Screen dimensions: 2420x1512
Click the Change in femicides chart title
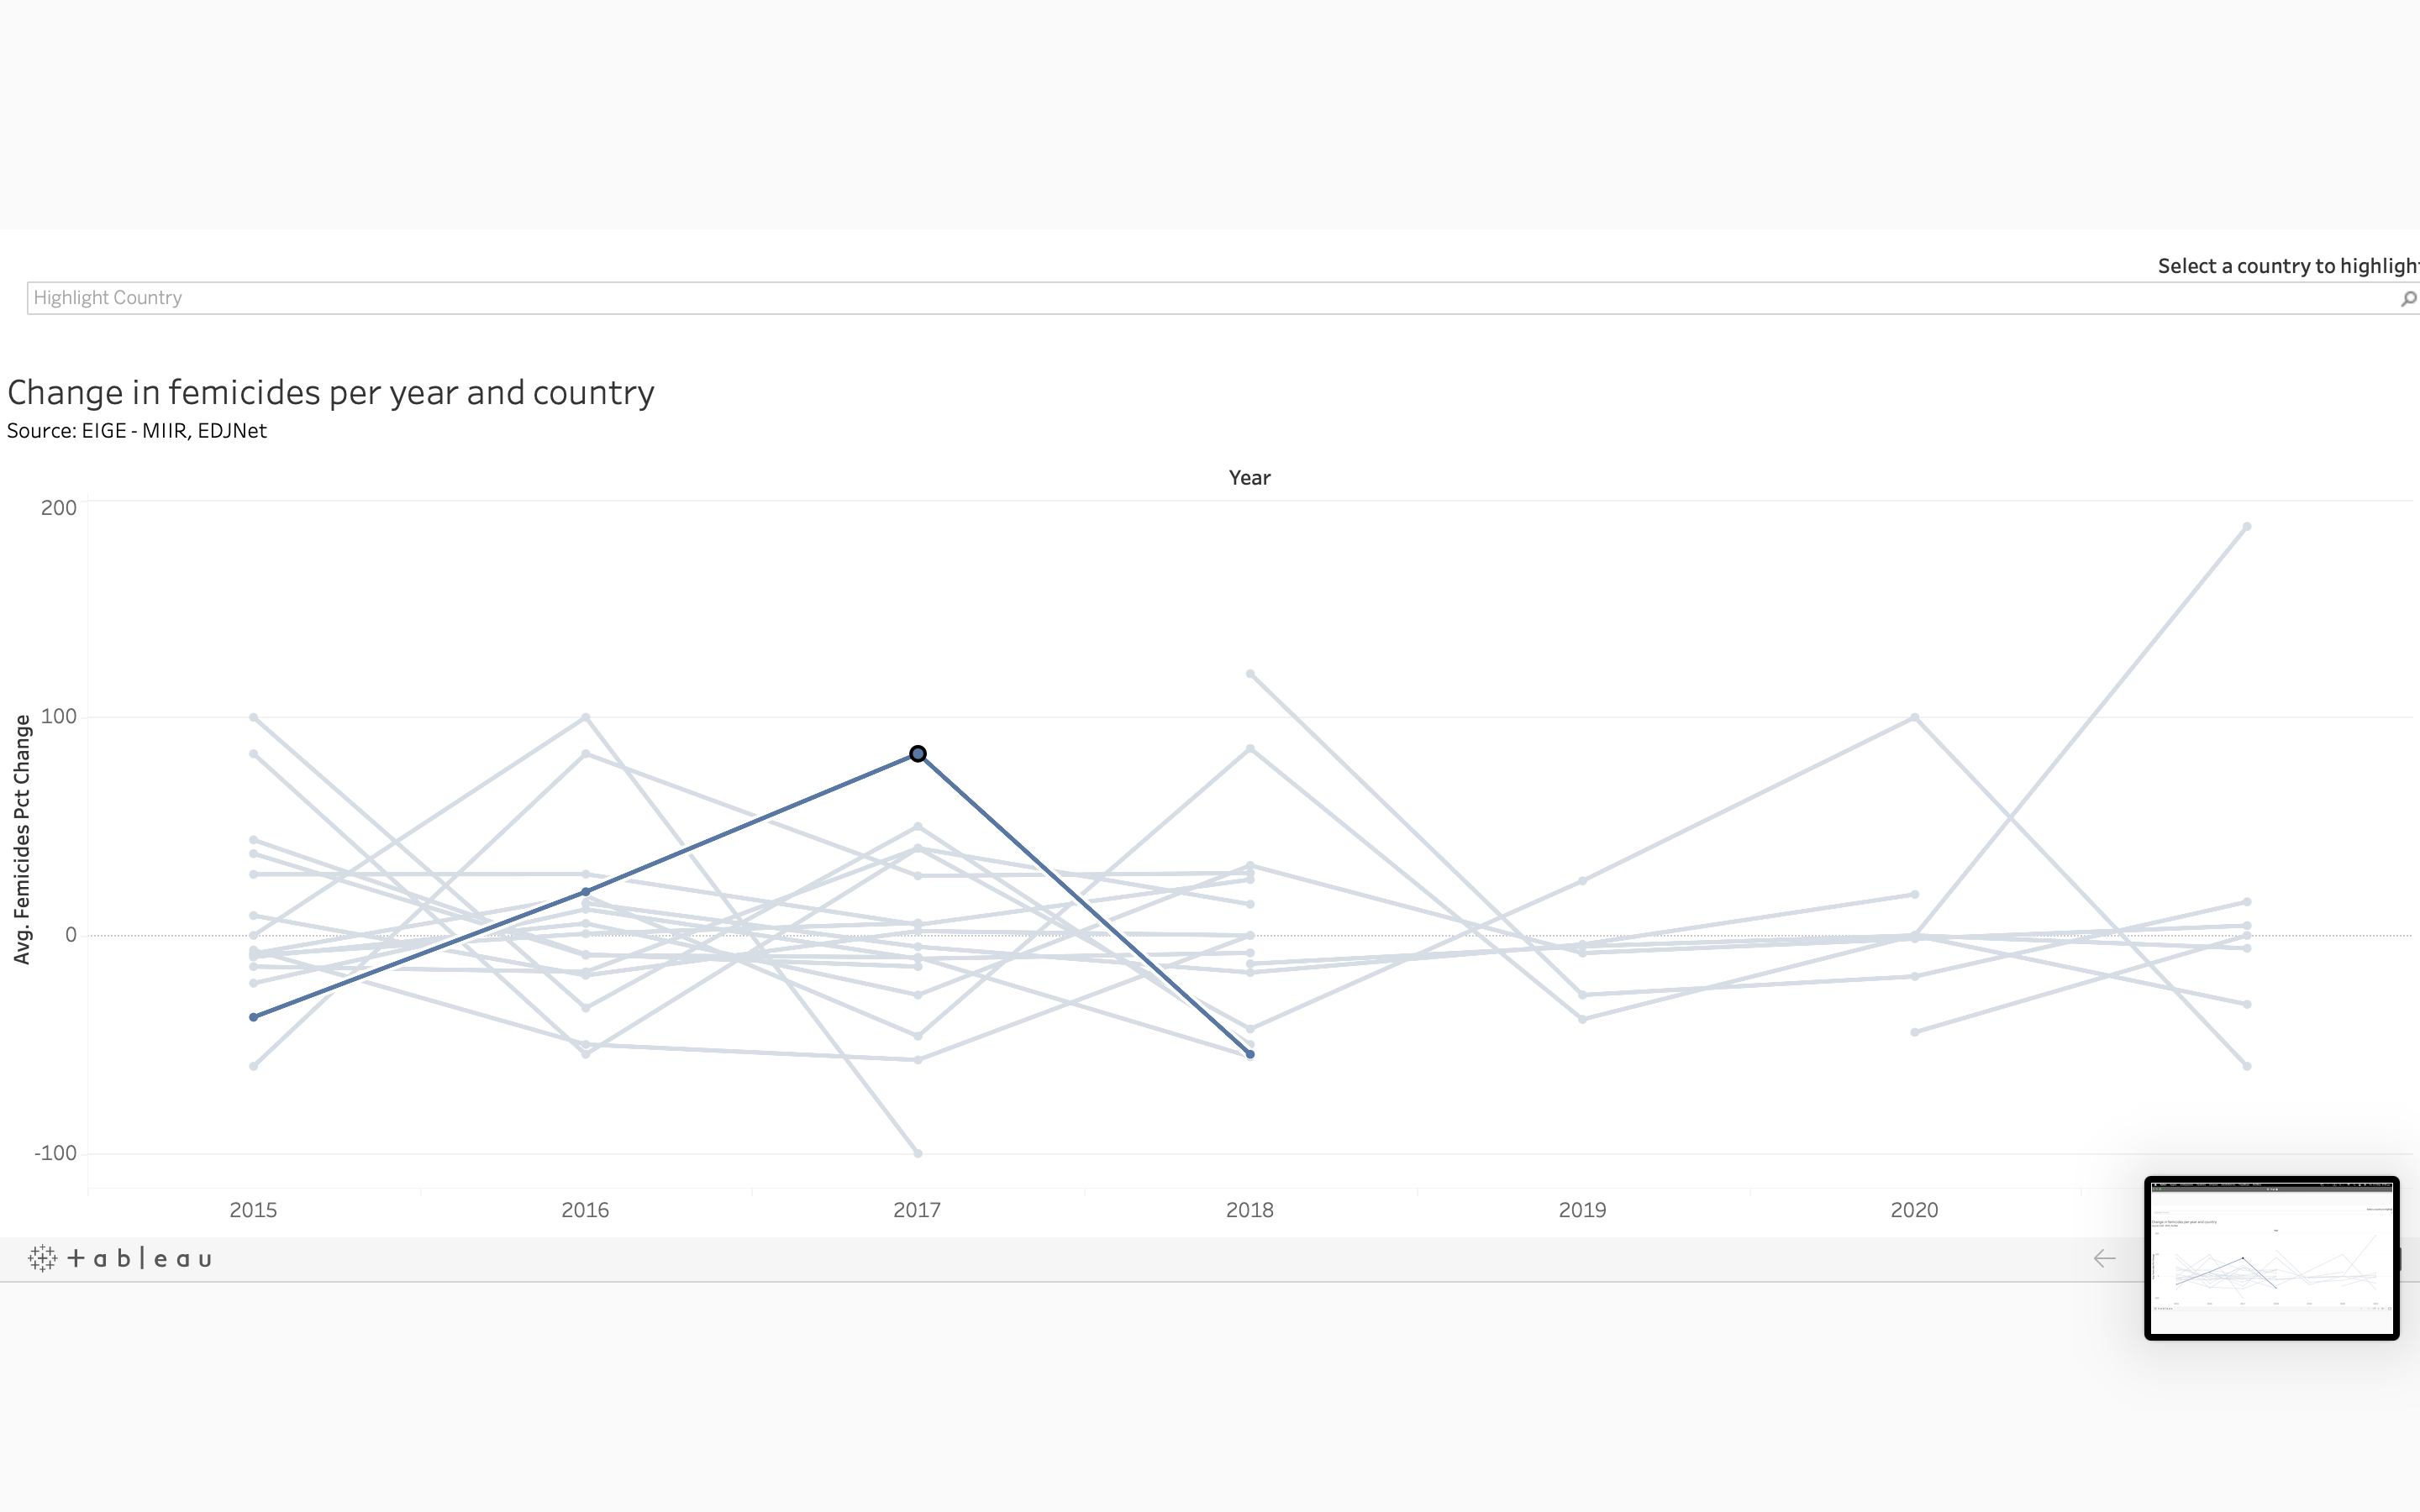tap(331, 392)
